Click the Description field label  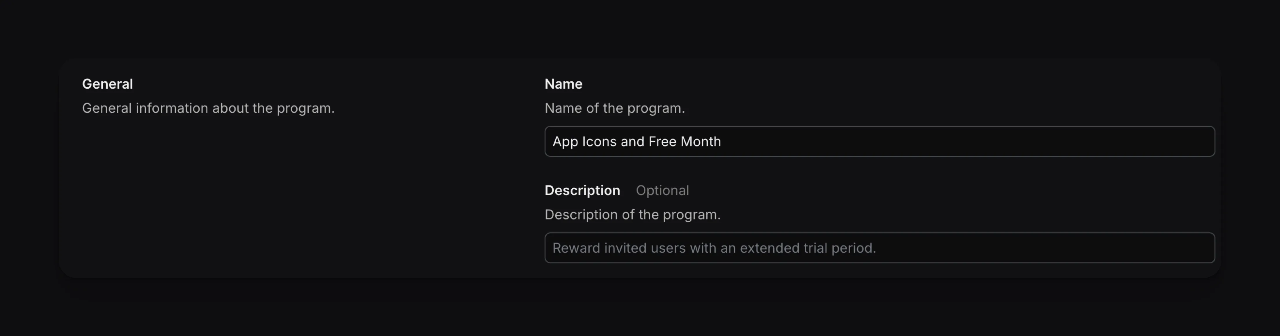tap(582, 190)
